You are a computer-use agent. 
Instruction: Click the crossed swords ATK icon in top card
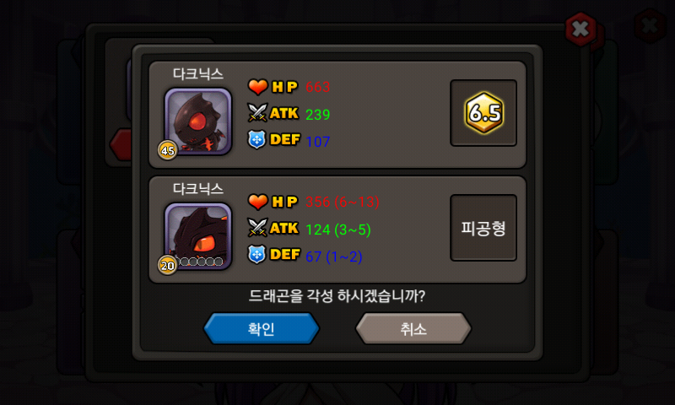point(257,112)
